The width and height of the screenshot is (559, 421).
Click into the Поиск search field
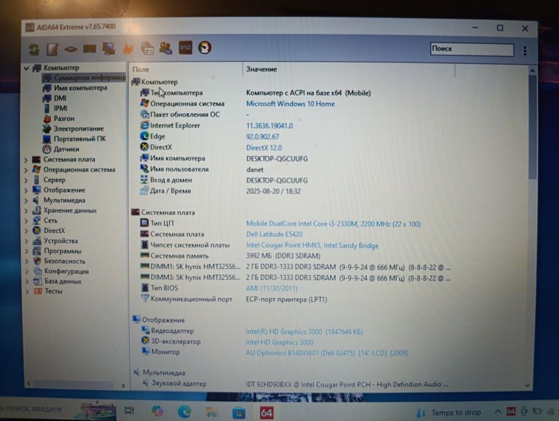click(x=472, y=49)
